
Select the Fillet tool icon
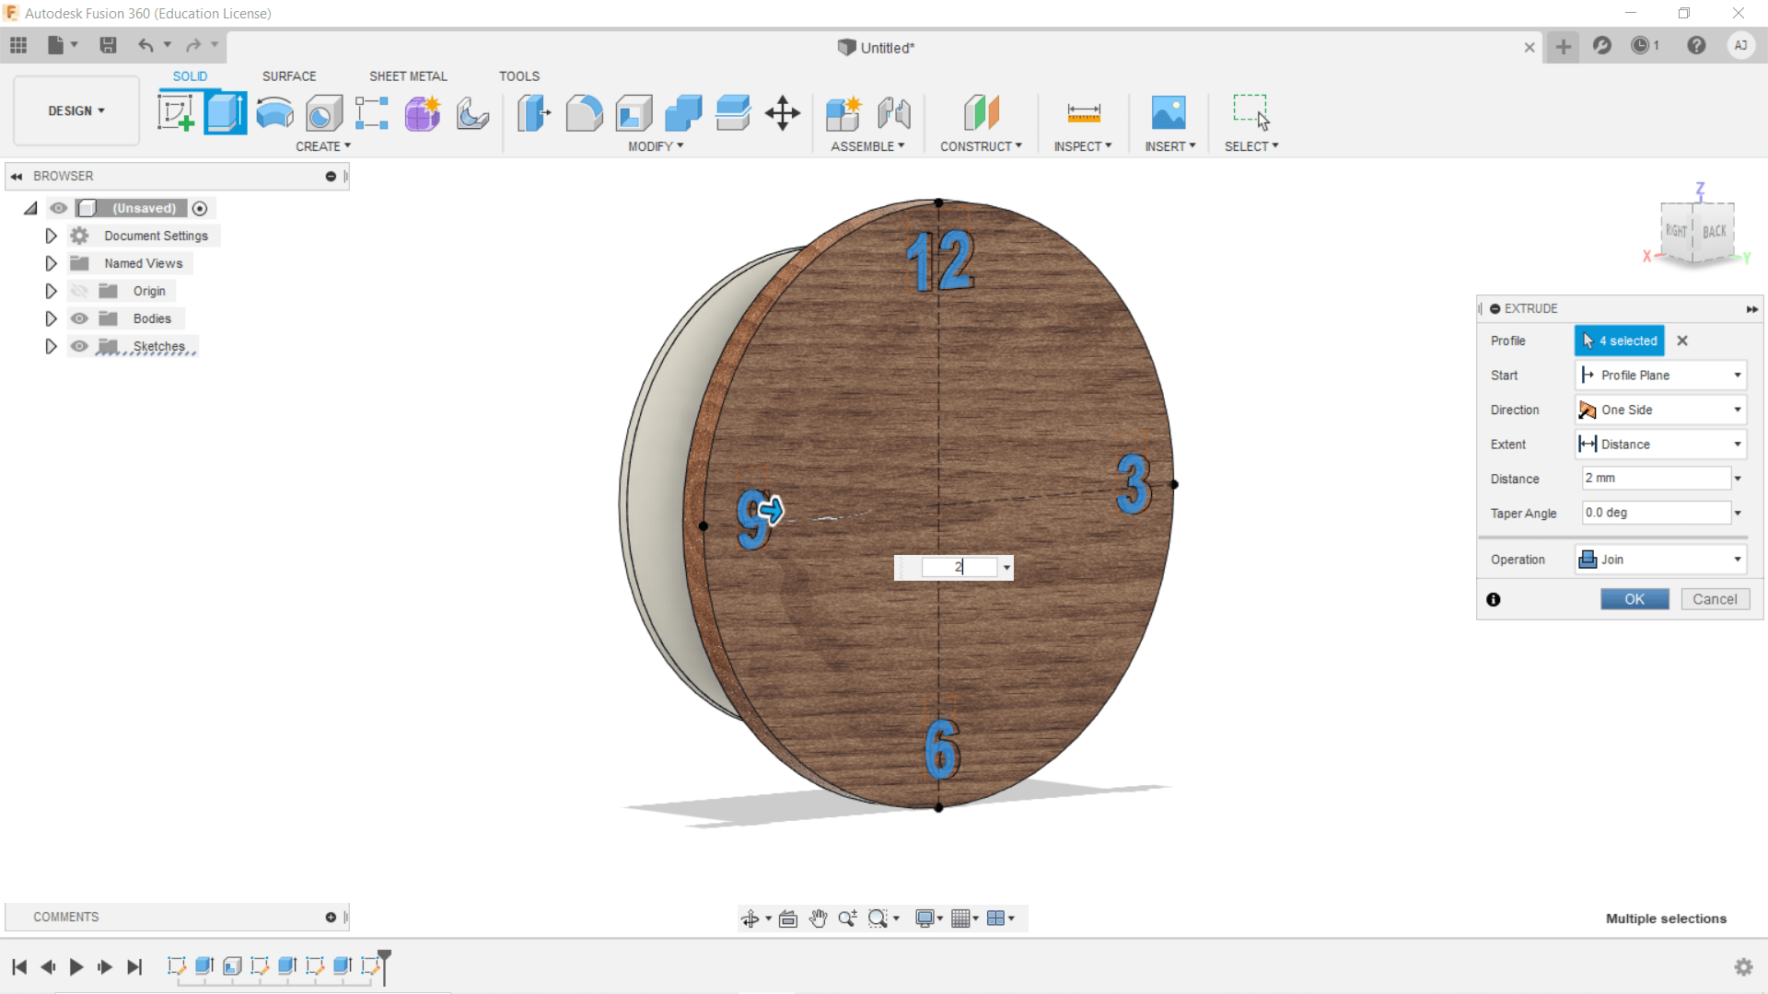pyautogui.click(x=584, y=114)
